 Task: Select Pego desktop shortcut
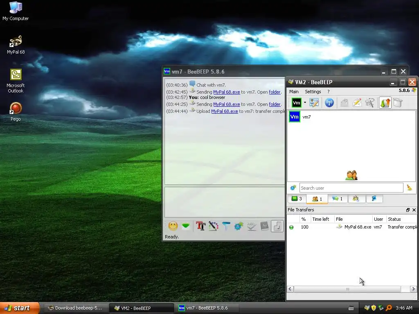pos(16,112)
